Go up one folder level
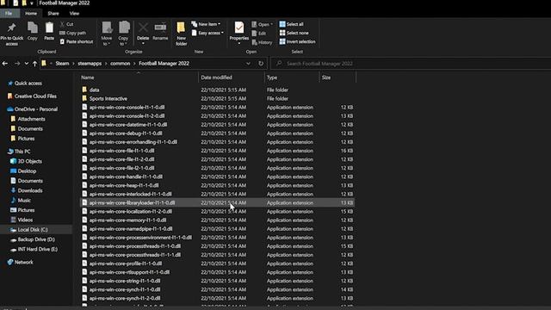Image resolution: width=551 pixels, height=310 pixels. tap(34, 64)
